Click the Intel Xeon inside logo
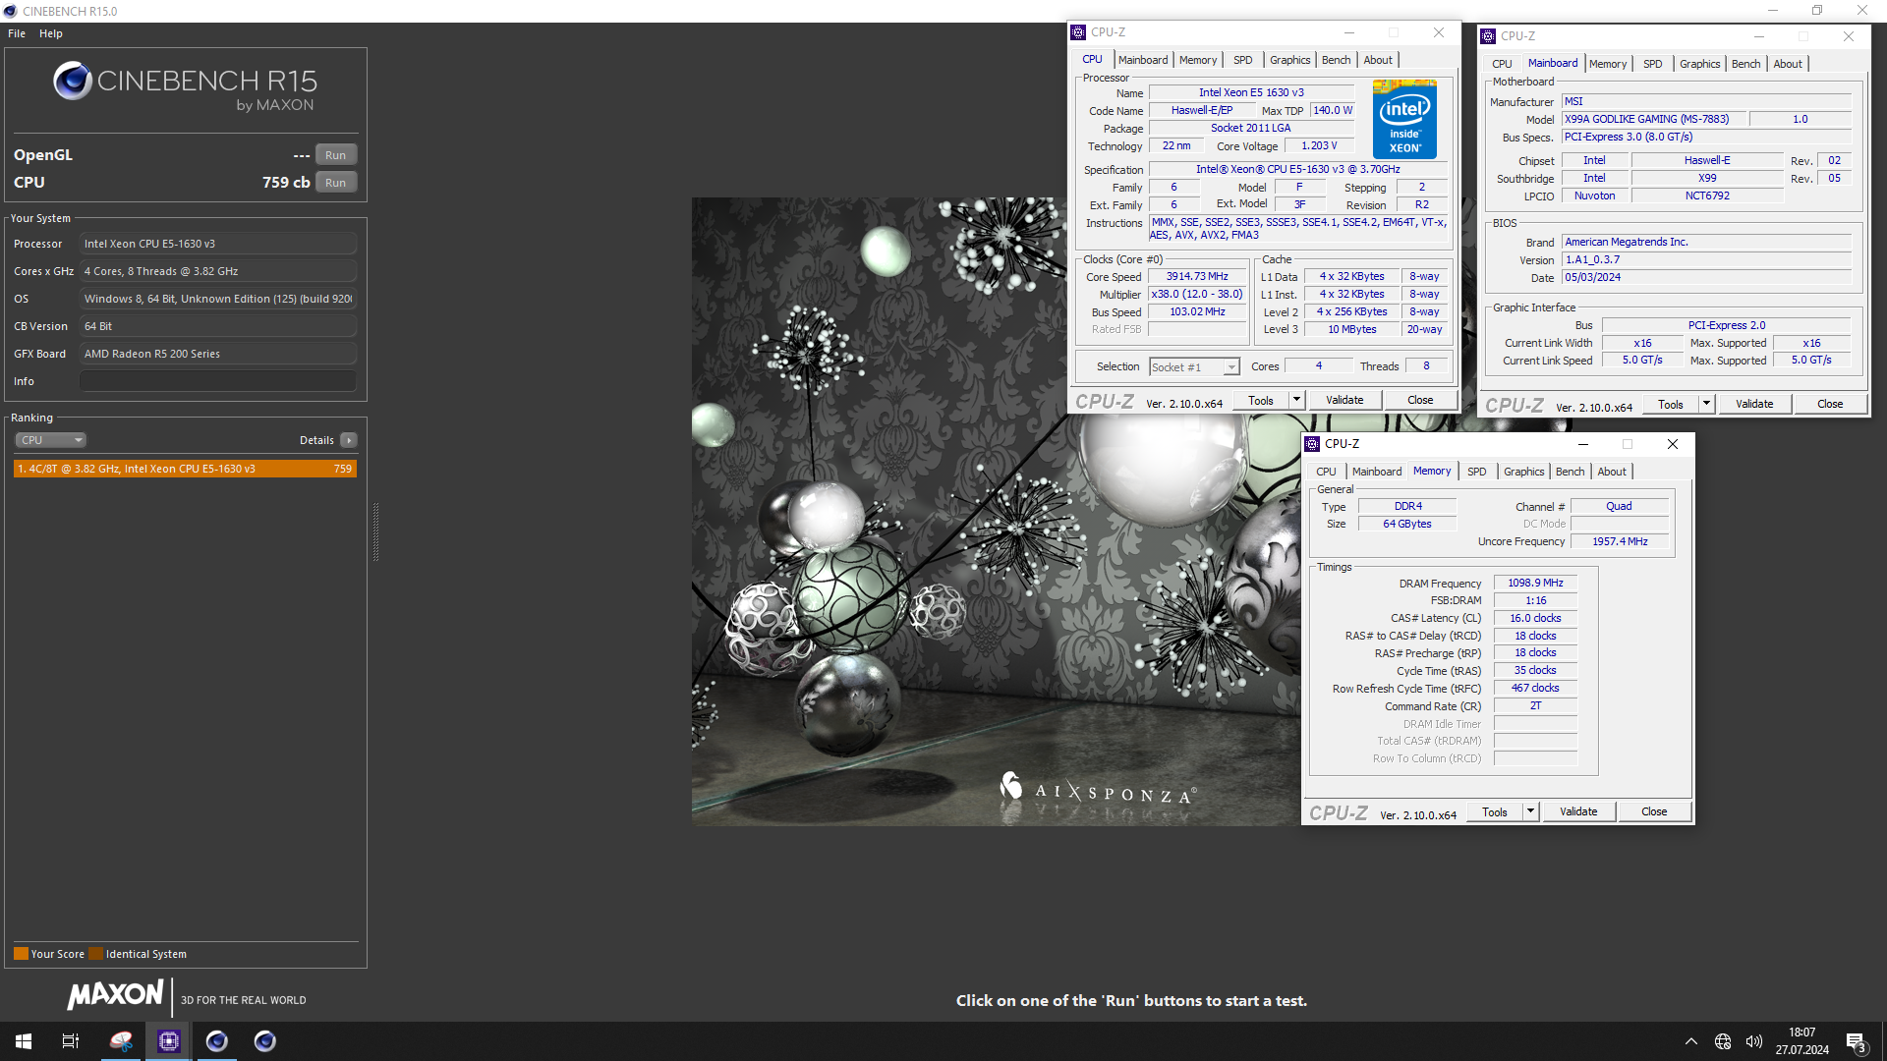Screen dimensions: 1887x1061 click(1404, 119)
